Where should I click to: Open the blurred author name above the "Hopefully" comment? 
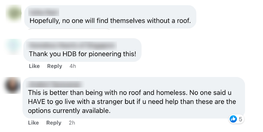click(44, 12)
